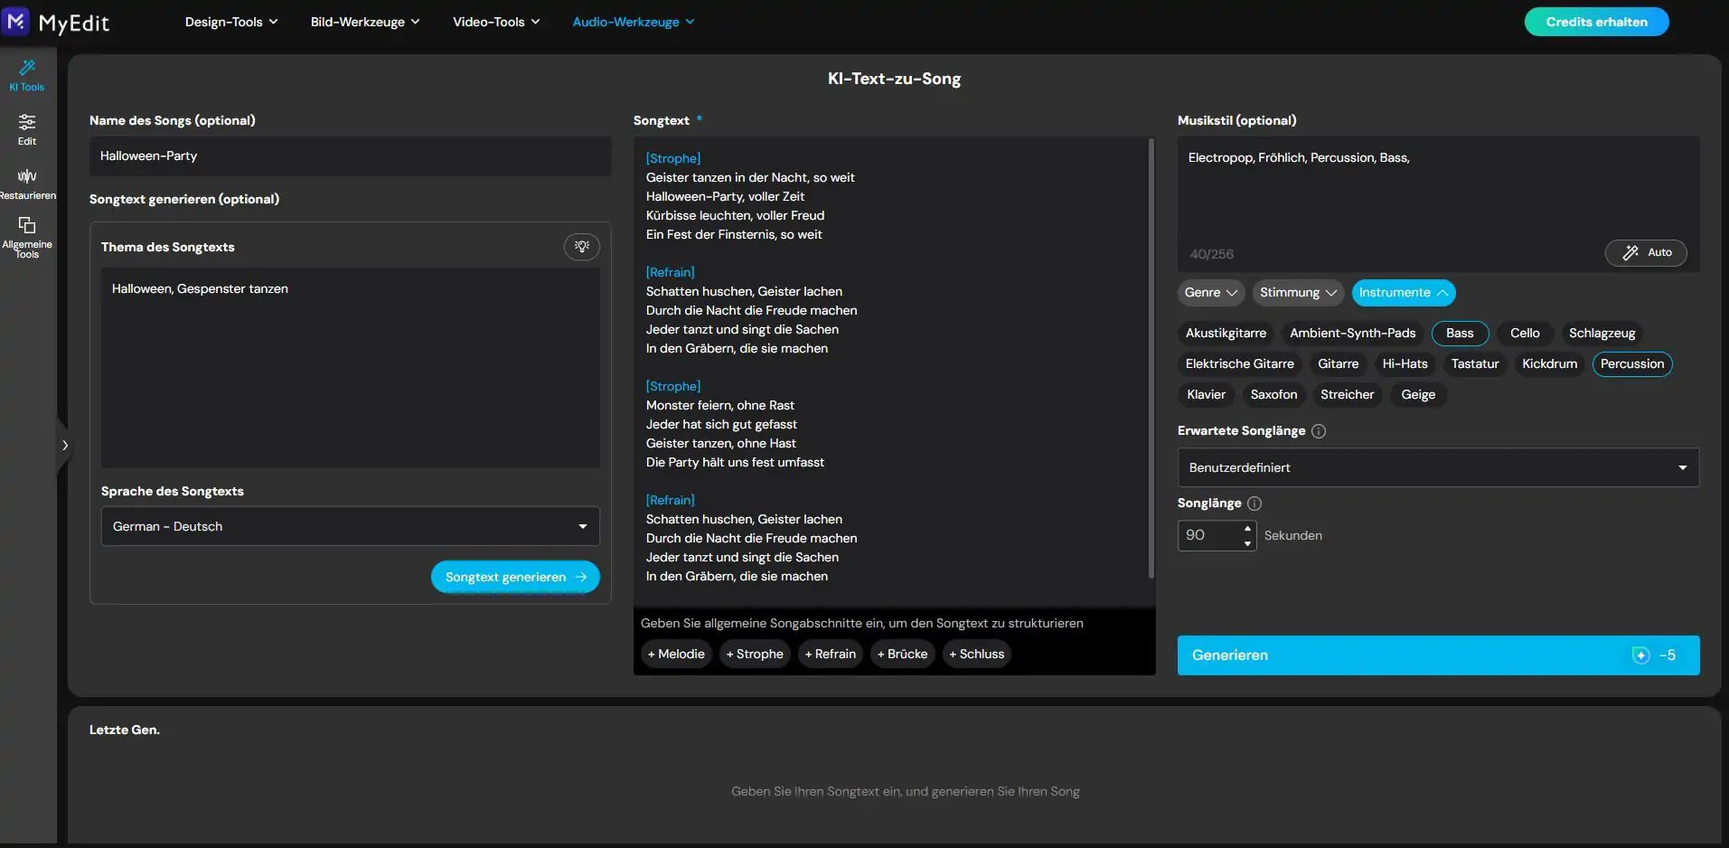Open the Audio-Werkzeuge menu

(633, 22)
